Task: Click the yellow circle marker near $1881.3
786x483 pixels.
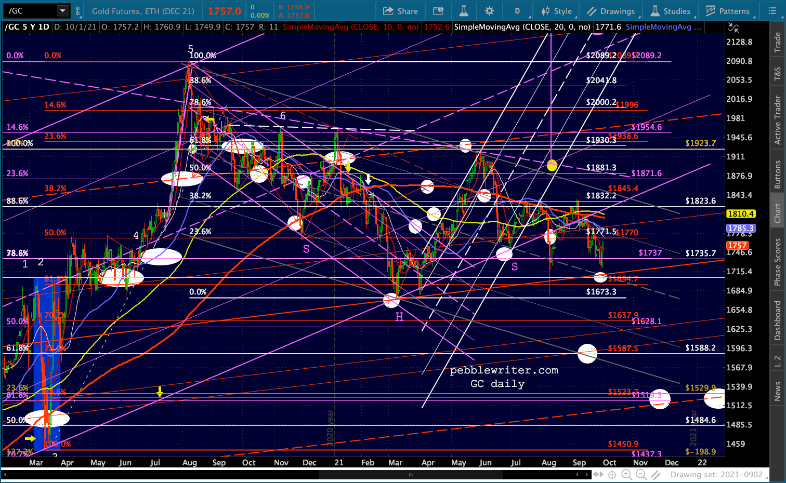Action: [x=552, y=166]
